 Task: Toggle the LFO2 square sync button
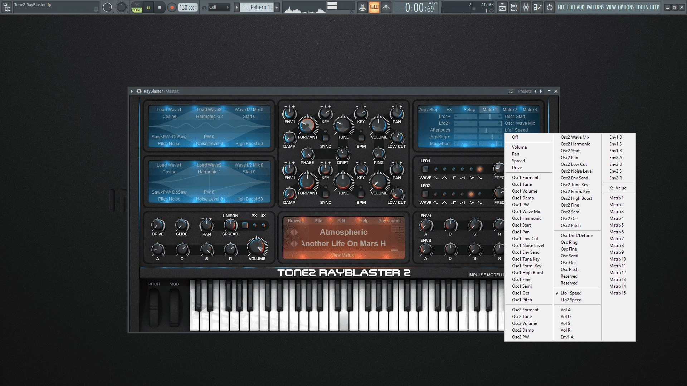pos(425,194)
